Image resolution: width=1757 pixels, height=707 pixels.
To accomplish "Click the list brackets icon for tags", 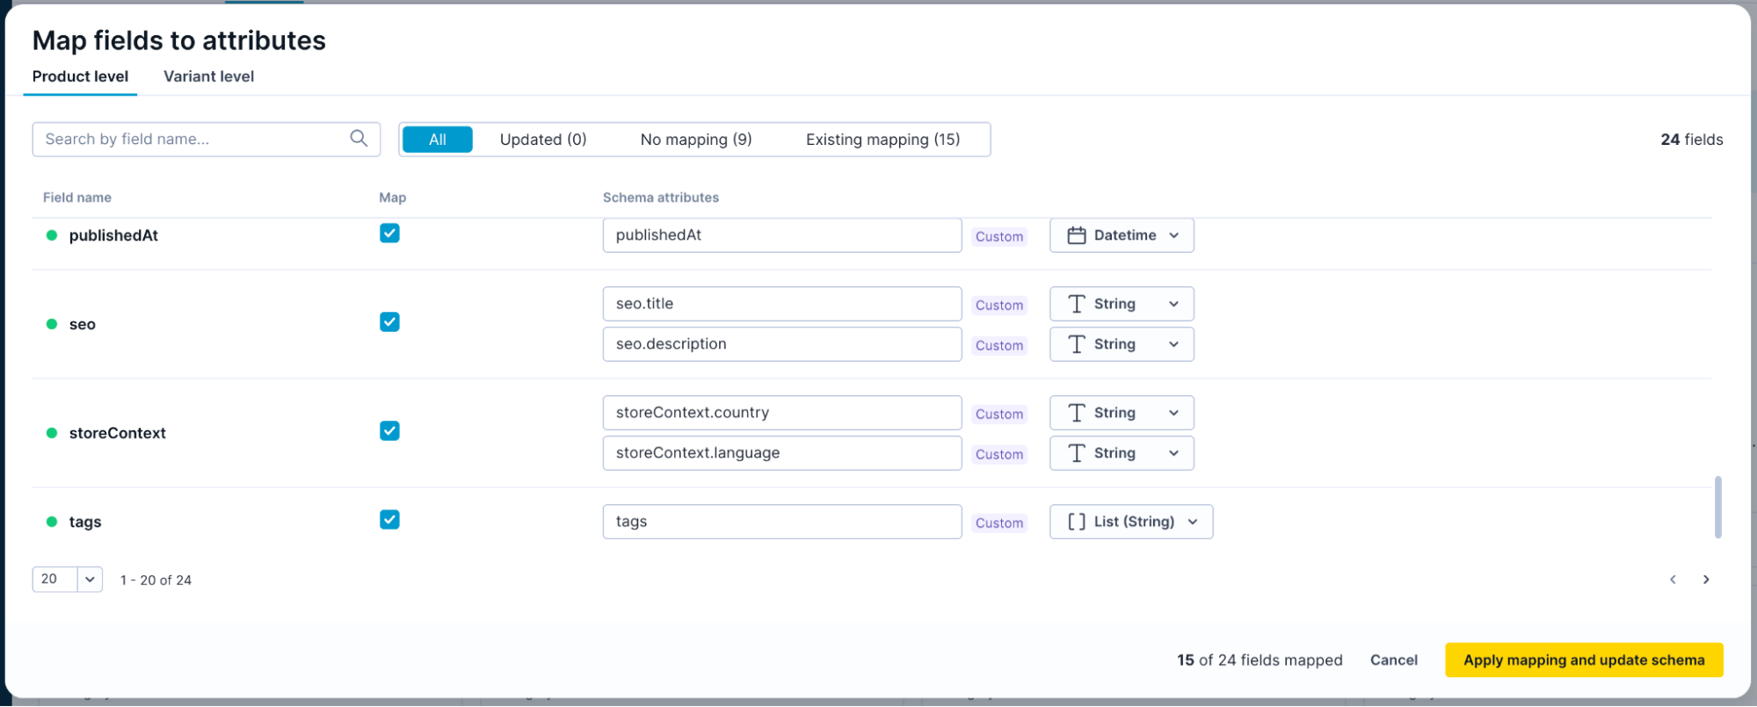I will (x=1076, y=522).
